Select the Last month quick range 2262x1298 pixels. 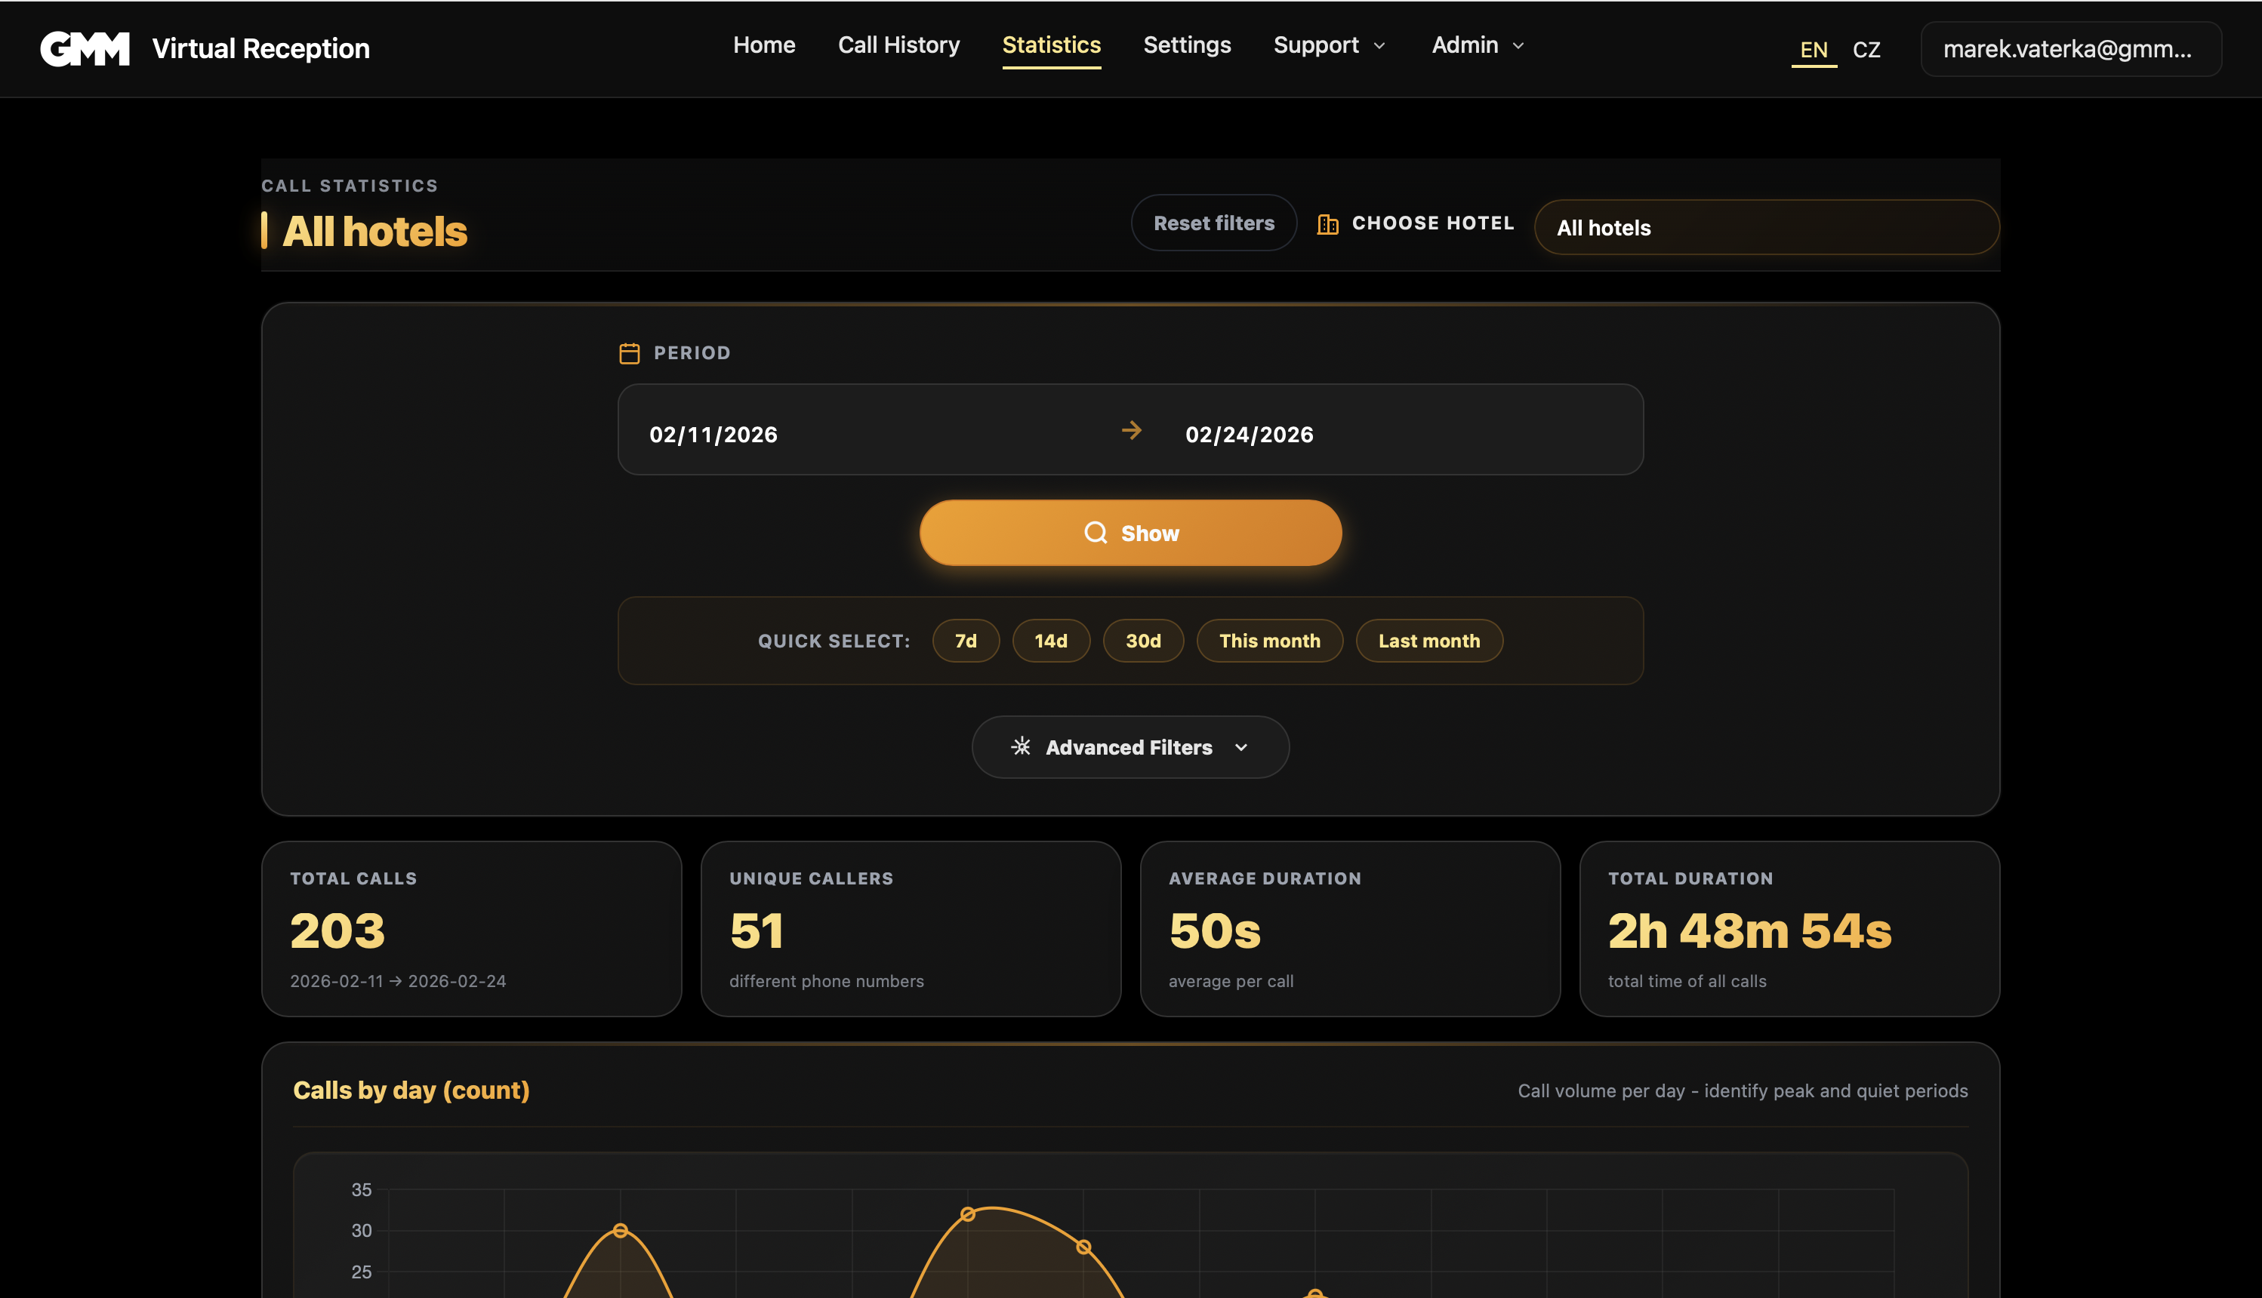point(1428,641)
